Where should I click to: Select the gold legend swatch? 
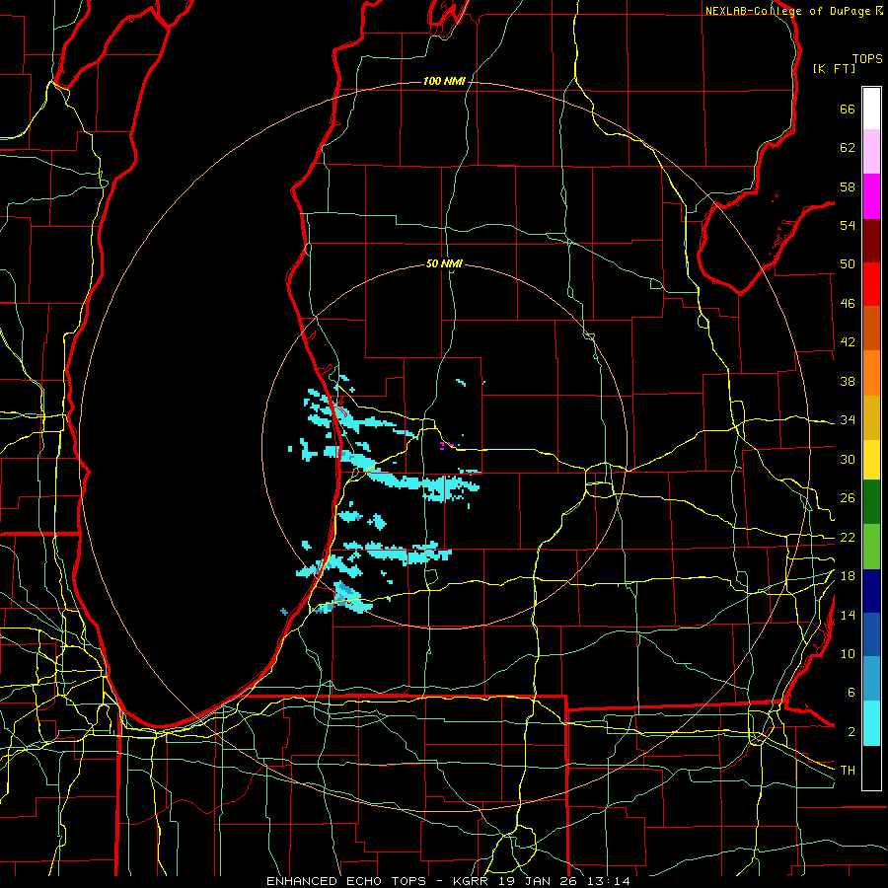[x=871, y=417]
